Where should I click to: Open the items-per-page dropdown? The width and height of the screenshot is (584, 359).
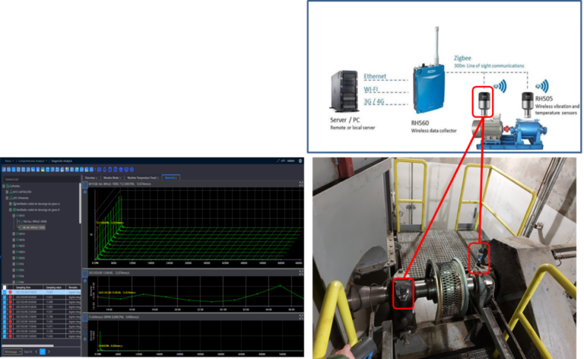click(13, 351)
